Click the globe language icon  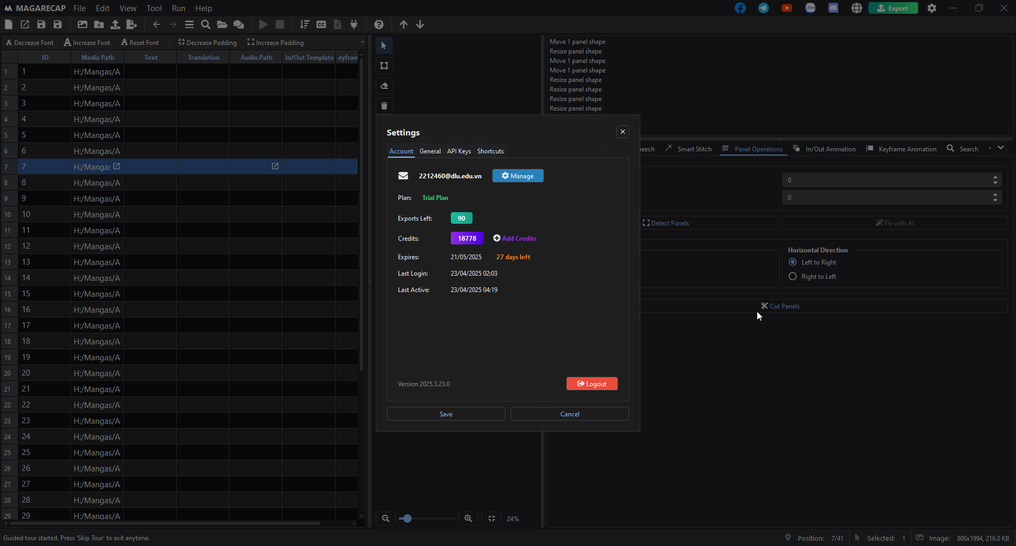[x=857, y=8]
